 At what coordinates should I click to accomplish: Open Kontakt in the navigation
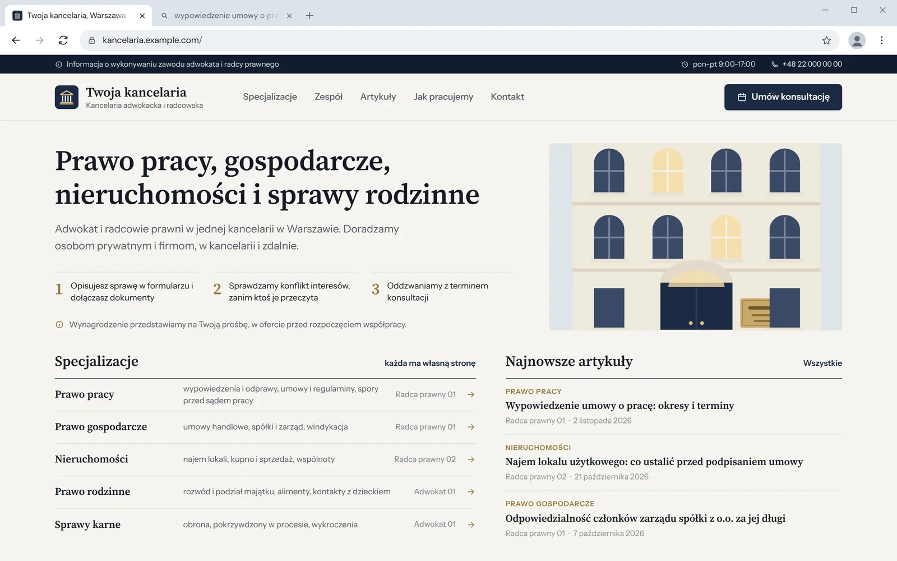507,96
